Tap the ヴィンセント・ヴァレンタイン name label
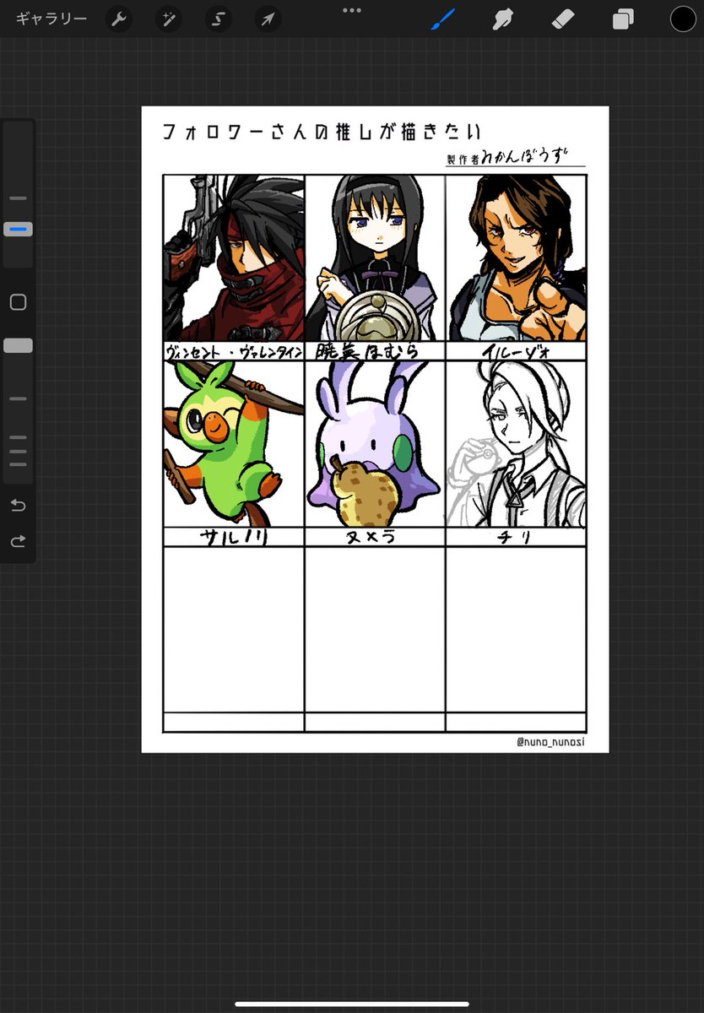This screenshot has height=1013, width=704. (234, 351)
